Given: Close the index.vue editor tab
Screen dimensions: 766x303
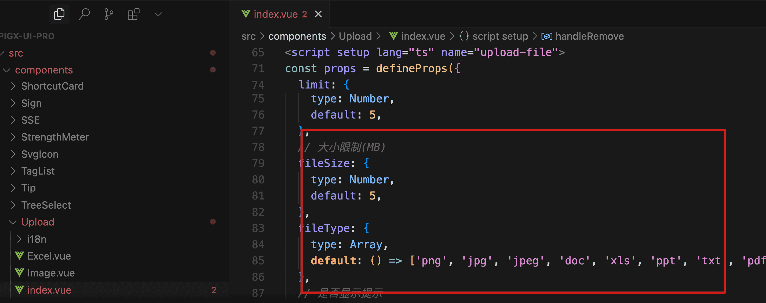Looking at the screenshot, I should pos(318,14).
